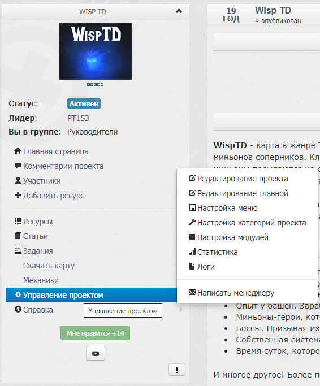Click the person icon beside Участники
The image size is (320, 386).
(18, 180)
